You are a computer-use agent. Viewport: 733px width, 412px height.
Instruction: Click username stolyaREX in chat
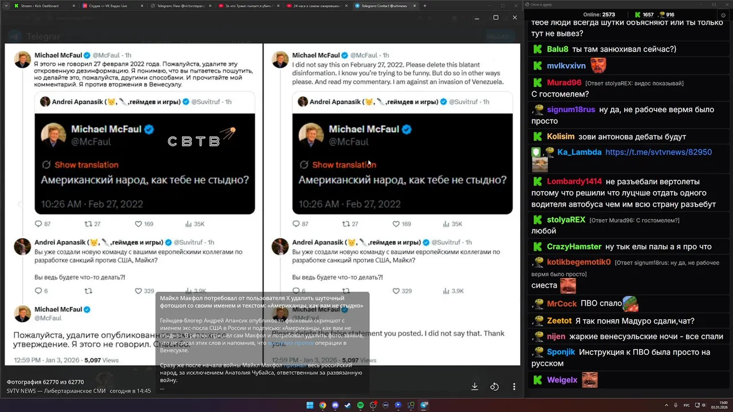566,220
